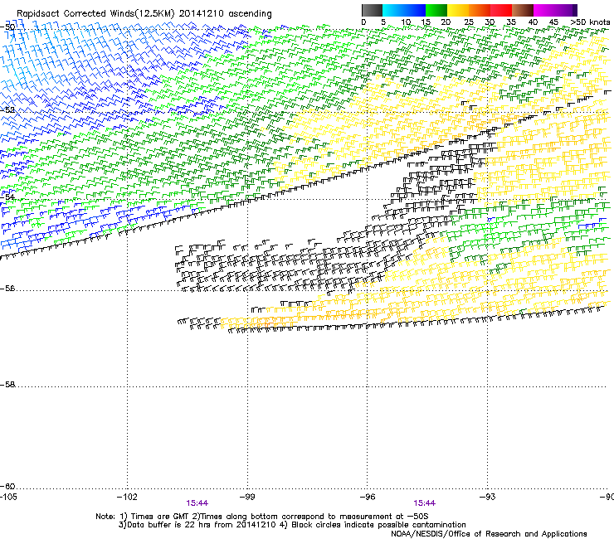Viewport: 614px width, 539px height.
Task: Click the -93 longitude axis label
Action: tap(488, 497)
